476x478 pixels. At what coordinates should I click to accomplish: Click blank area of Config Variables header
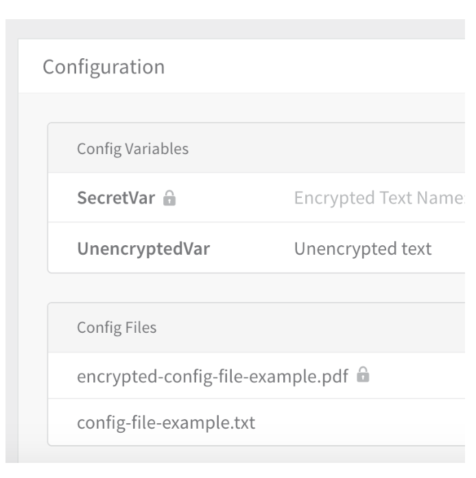[326, 149]
